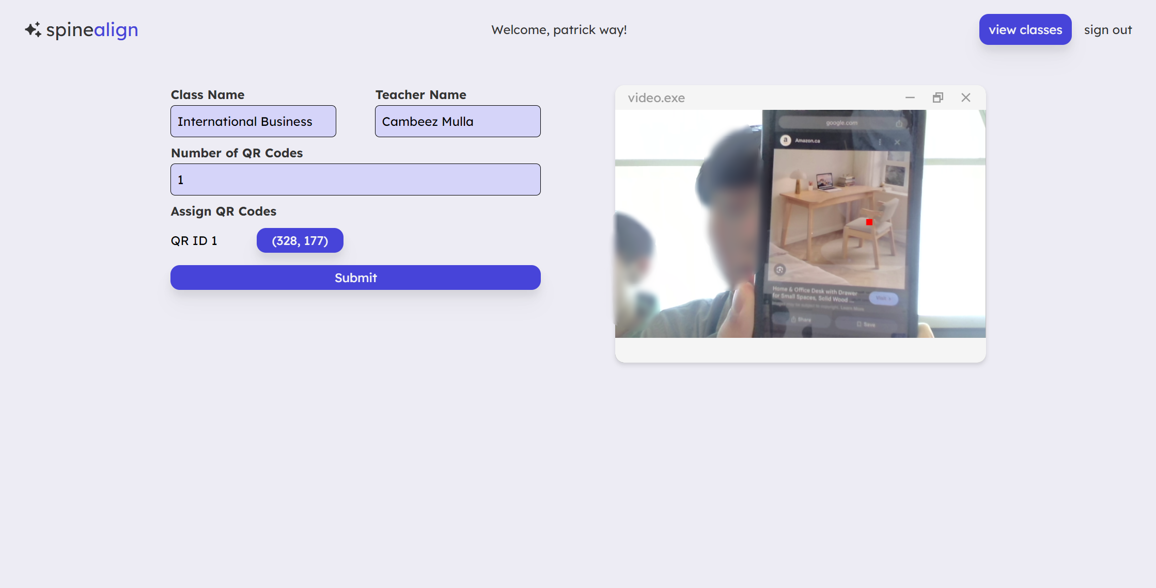Tap the lens icon on the desk photo
The width and height of the screenshot is (1156, 588).
tap(779, 270)
